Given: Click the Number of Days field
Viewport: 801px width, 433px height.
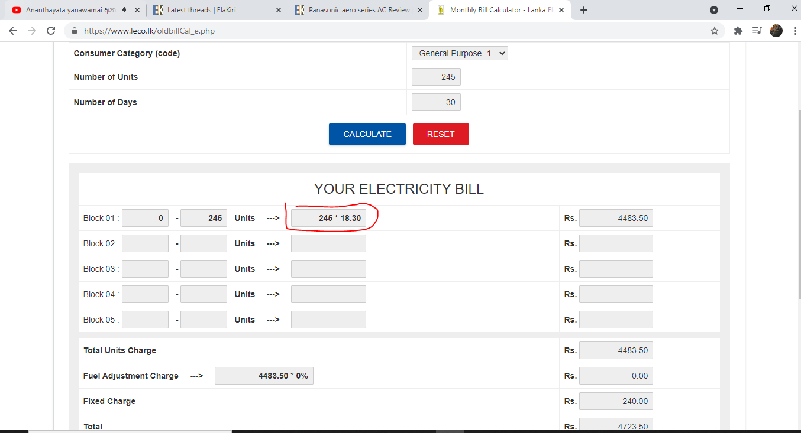Looking at the screenshot, I should [x=436, y=102].
